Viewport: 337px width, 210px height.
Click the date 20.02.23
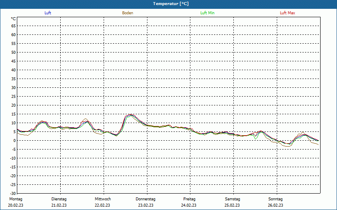click(16, 205)
